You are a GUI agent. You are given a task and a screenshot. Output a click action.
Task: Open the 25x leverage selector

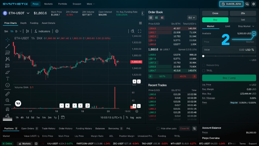[243, 13]
